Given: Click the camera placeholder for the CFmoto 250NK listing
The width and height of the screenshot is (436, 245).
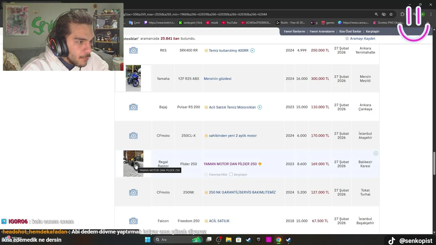Looking at the screenshot, I should (x=133, y=193).
